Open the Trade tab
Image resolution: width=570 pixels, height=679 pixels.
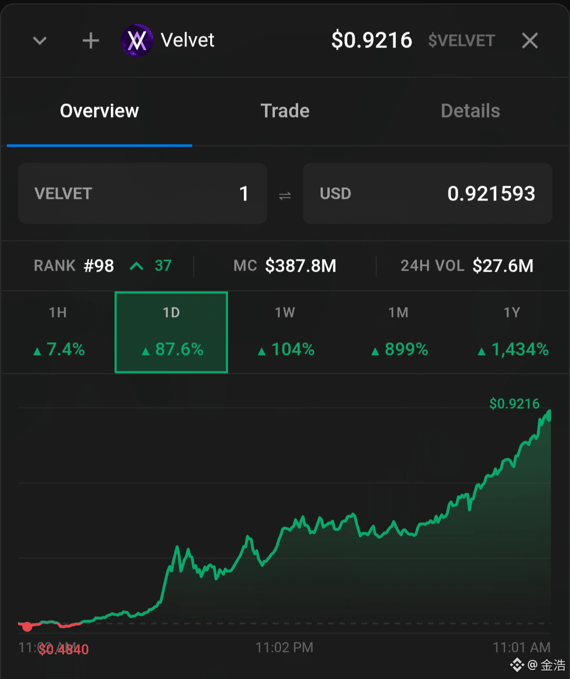[285, 111]
